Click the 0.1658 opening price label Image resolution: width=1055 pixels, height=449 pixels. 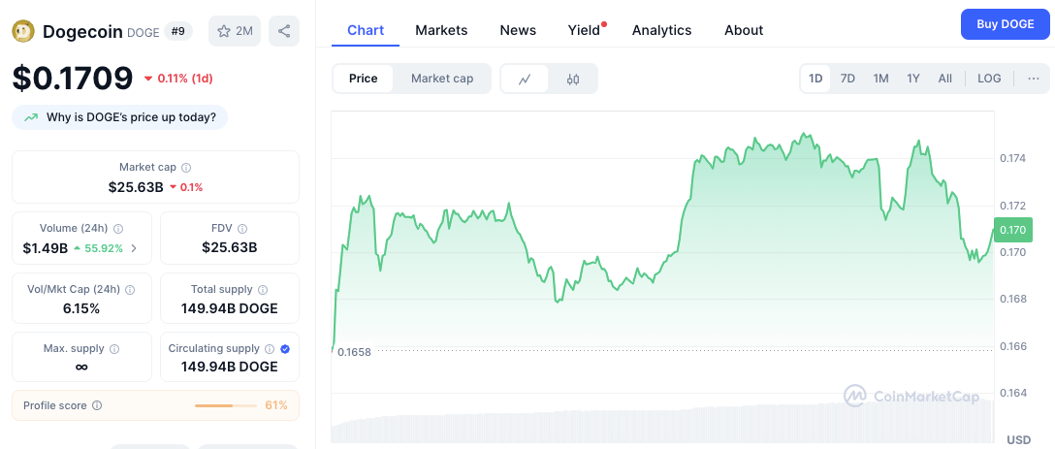352,352
